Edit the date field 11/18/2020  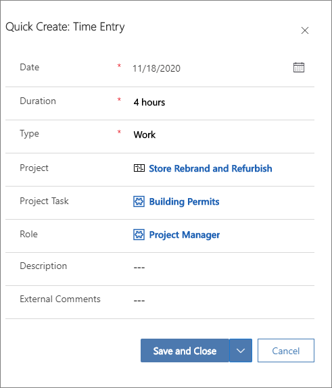156,68
